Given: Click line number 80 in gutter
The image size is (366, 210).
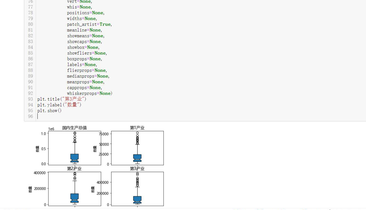Looking at the screenshot, I should pos(30,24).
